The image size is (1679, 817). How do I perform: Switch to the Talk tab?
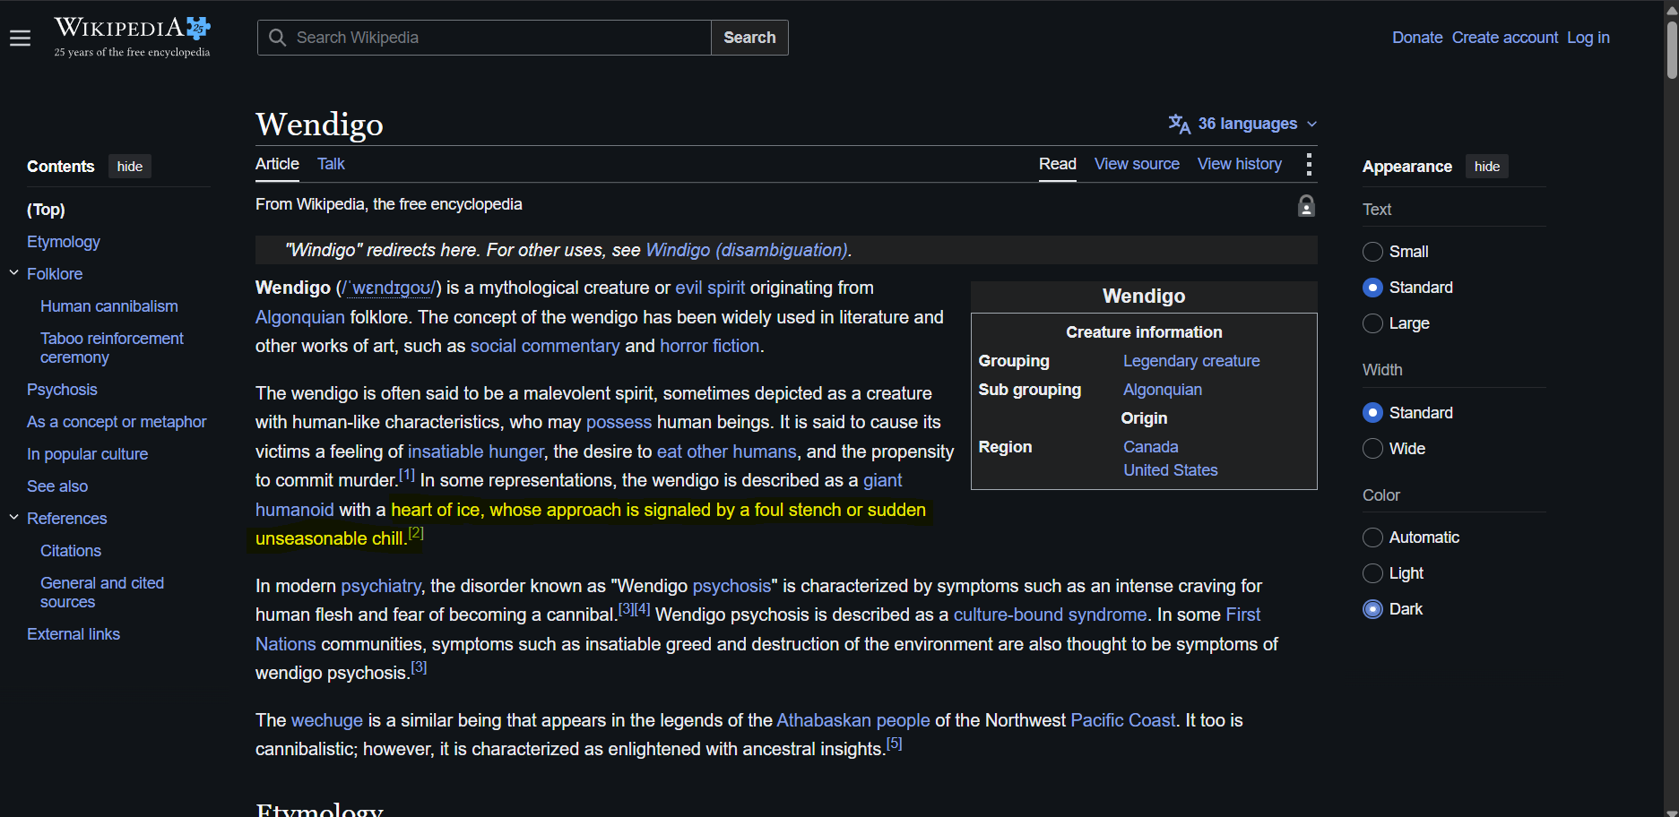[331, 164]
